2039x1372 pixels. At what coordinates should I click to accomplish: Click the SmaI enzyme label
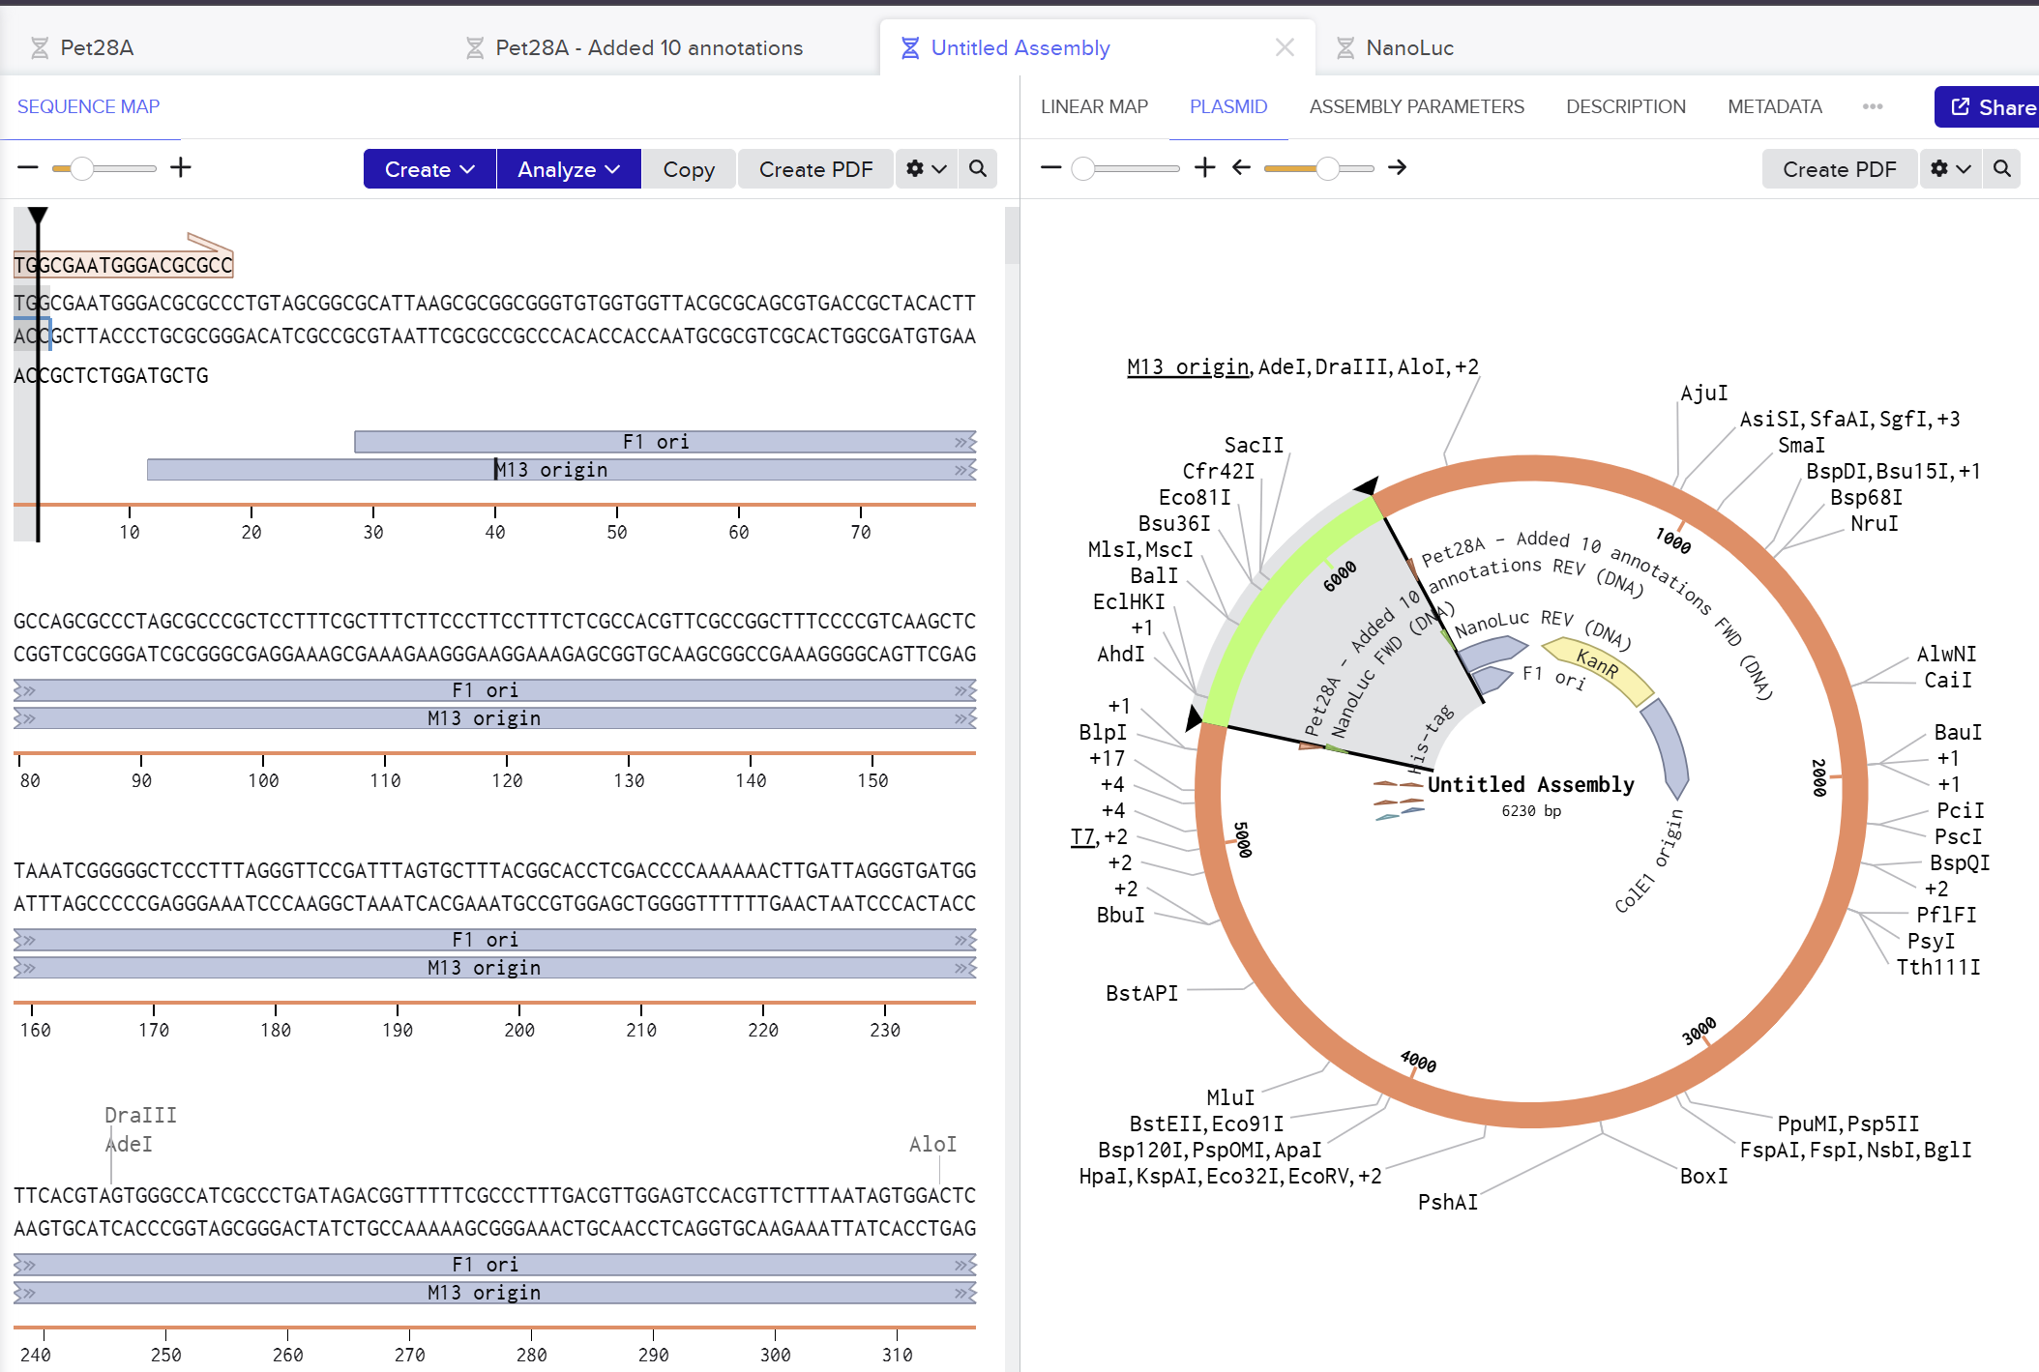click(x=1801, y=446)
